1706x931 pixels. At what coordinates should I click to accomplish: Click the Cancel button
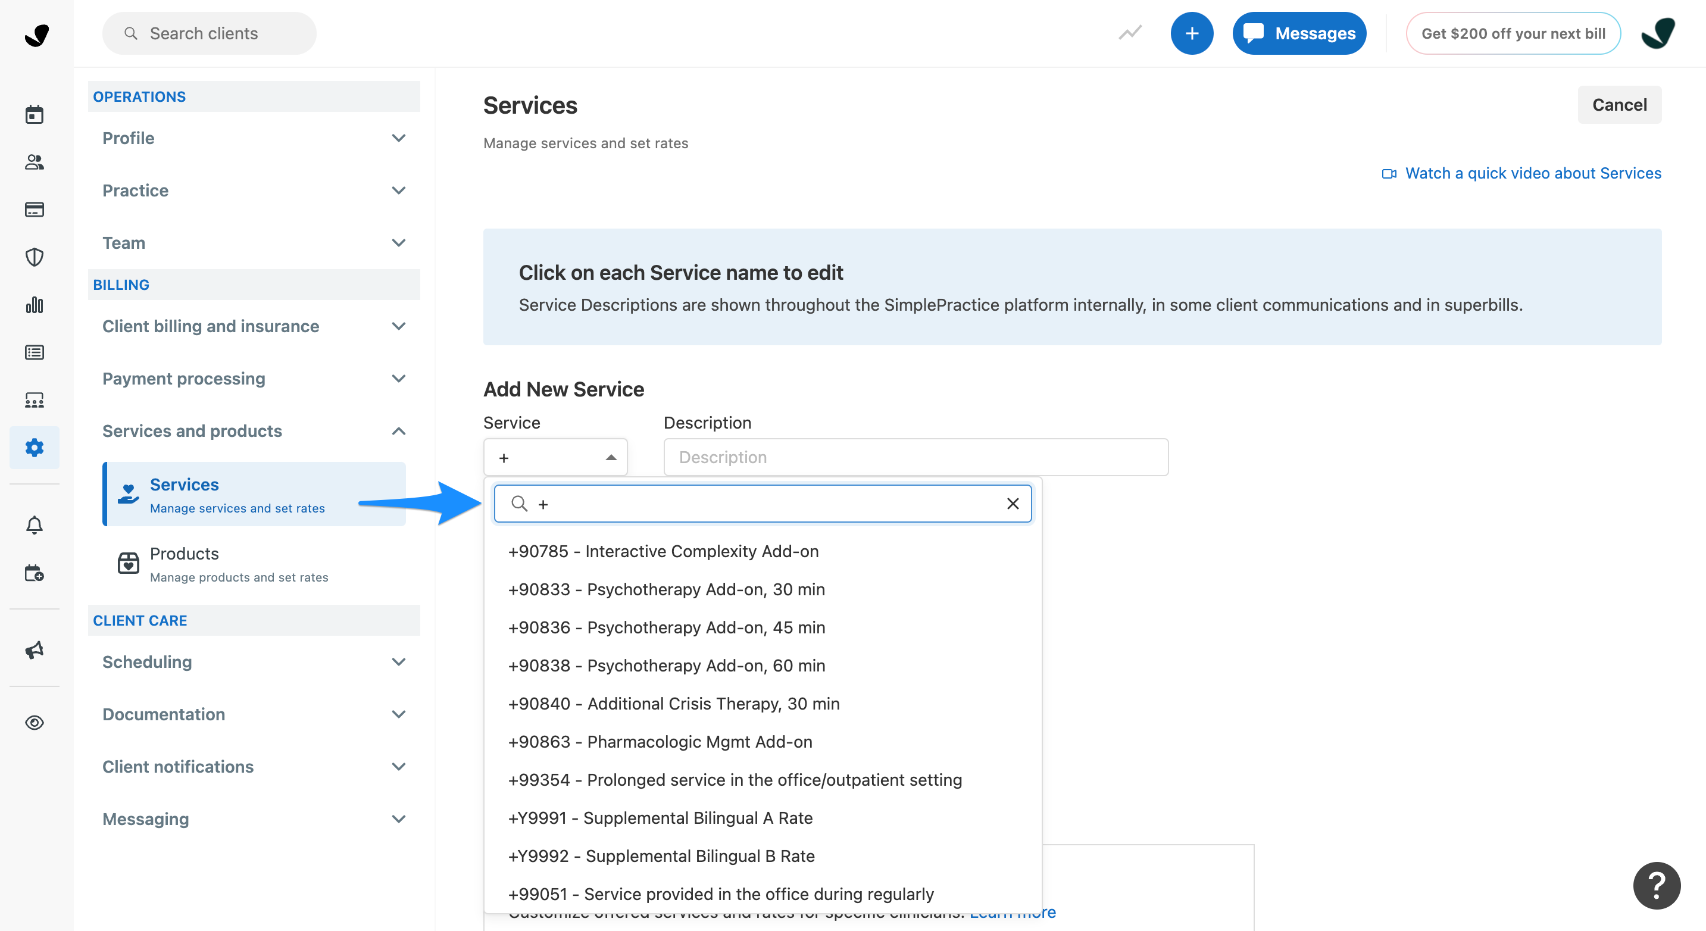(x=1619, y=104)
